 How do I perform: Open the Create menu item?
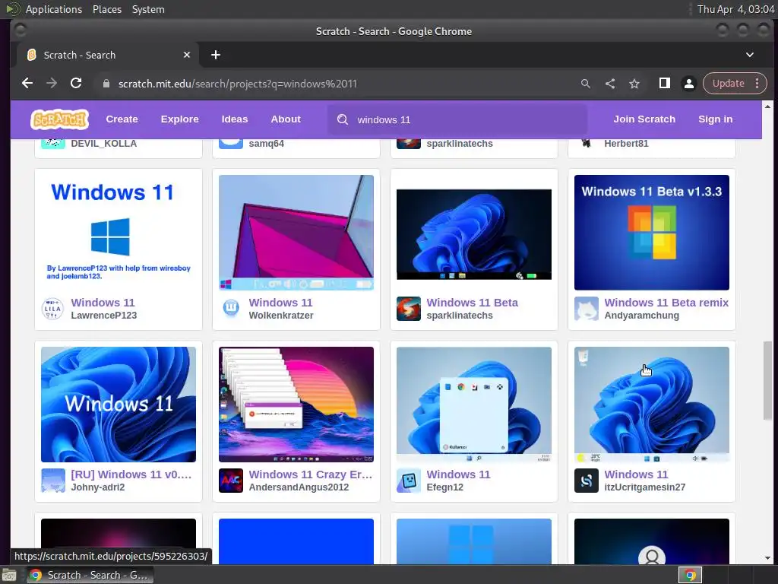(122, 119)
